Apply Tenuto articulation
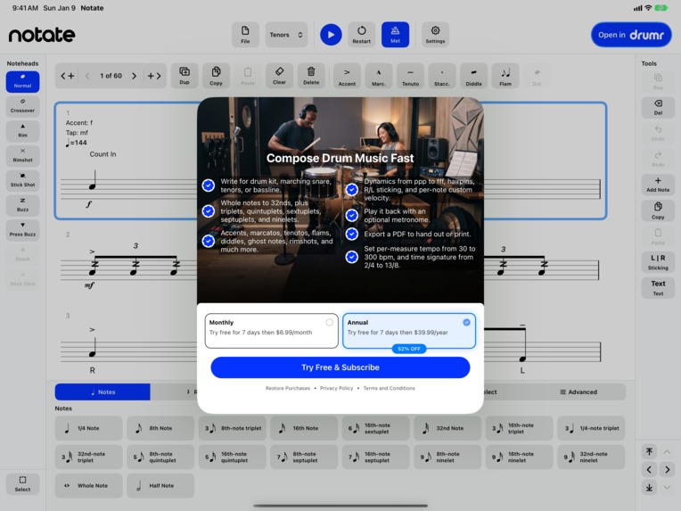681x511 pixels. [x=410, y=76]
